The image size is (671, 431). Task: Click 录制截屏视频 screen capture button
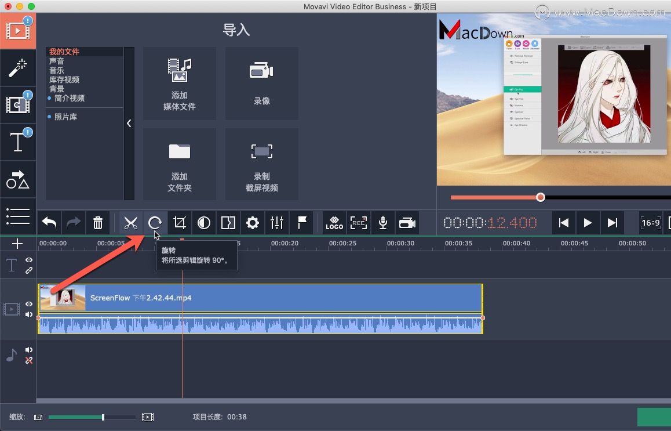262,164
